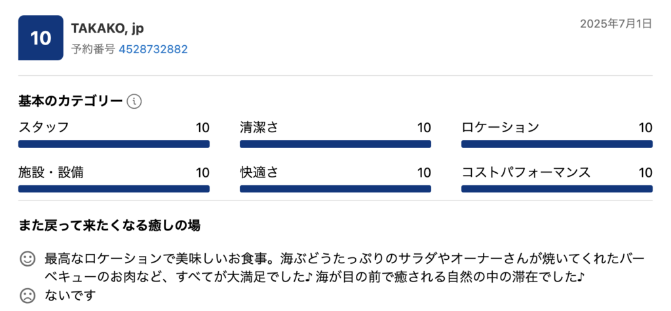
Task: Click the info icon beside 基本のカテゴリー
Action: [x=134, y=101]
